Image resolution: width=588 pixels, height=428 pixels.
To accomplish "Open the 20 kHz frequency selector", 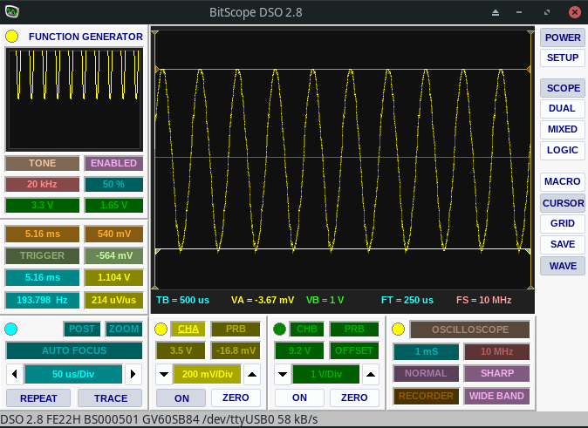I will point(43,185).
